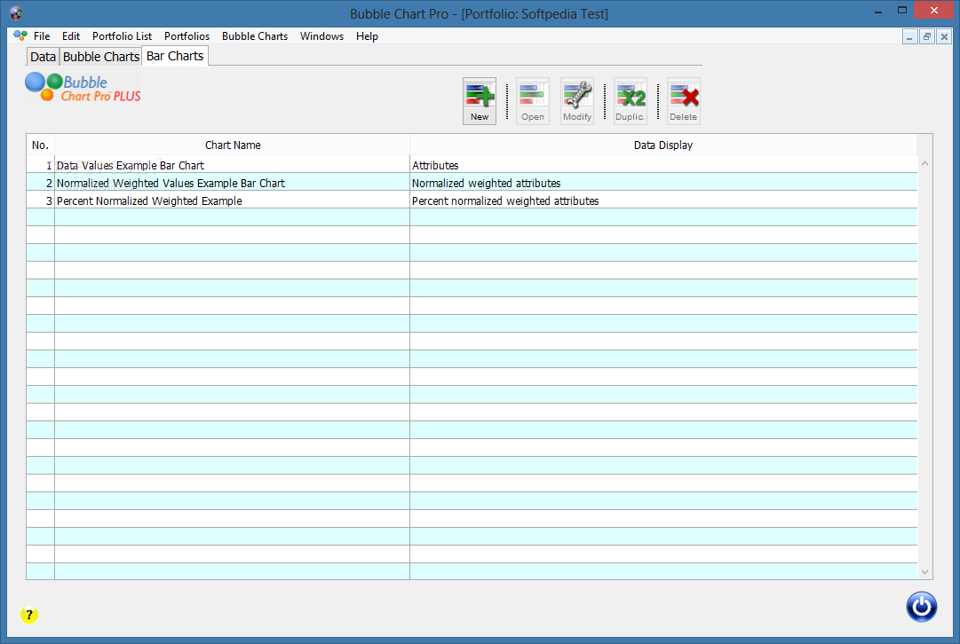Duplicate chart using the Duplic. x2 icon
Viewport: 960px width, 644px height.
click(630, 101)
